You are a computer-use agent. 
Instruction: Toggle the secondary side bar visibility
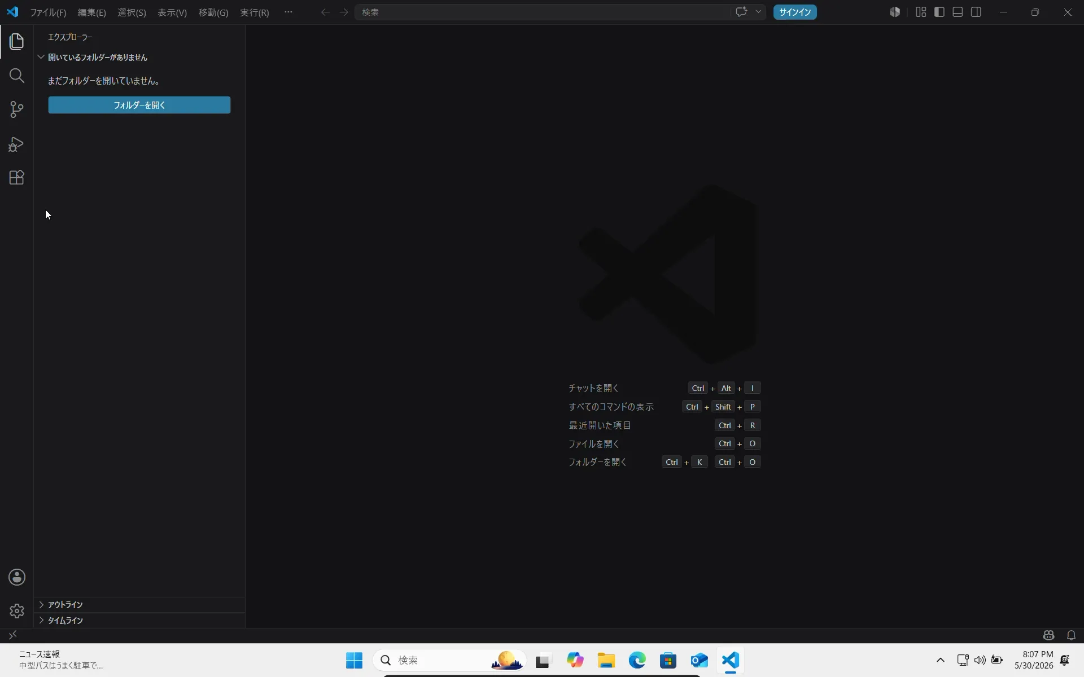976,12
